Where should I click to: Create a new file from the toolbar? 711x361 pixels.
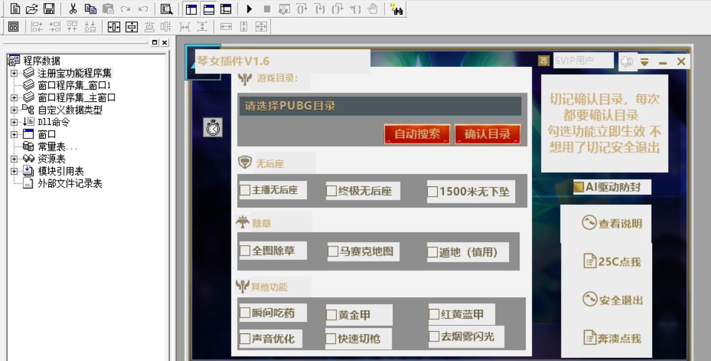(15, 9)
